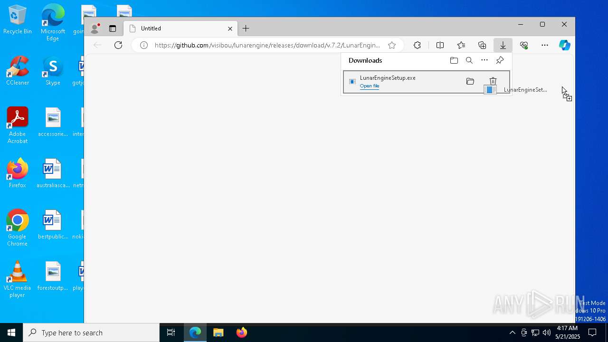The height and width of the screenshot is (342, 608).
Task: Select the bestpublic... Word document
Action: (53, 225)
